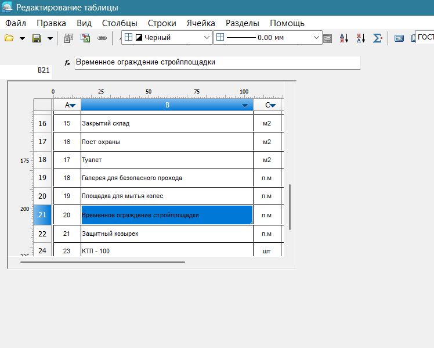Click the vertical scrollbar of the table
The width and height of the screenshot is (434, 348).
tap(290, 207)
